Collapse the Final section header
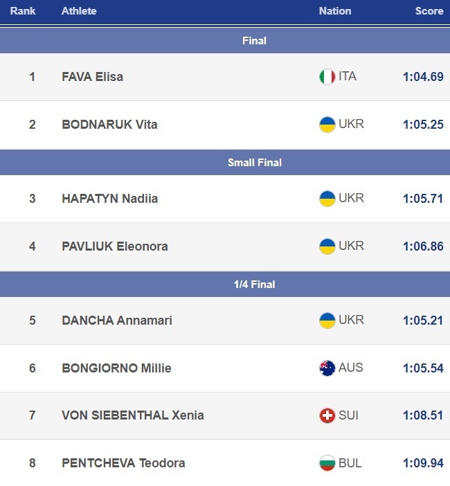Viewport: 450px width, 486px height. [x=254, y=41]
